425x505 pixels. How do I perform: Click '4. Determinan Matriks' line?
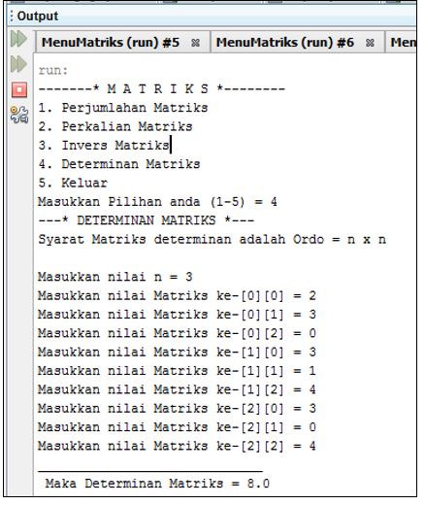click(119, 164)
